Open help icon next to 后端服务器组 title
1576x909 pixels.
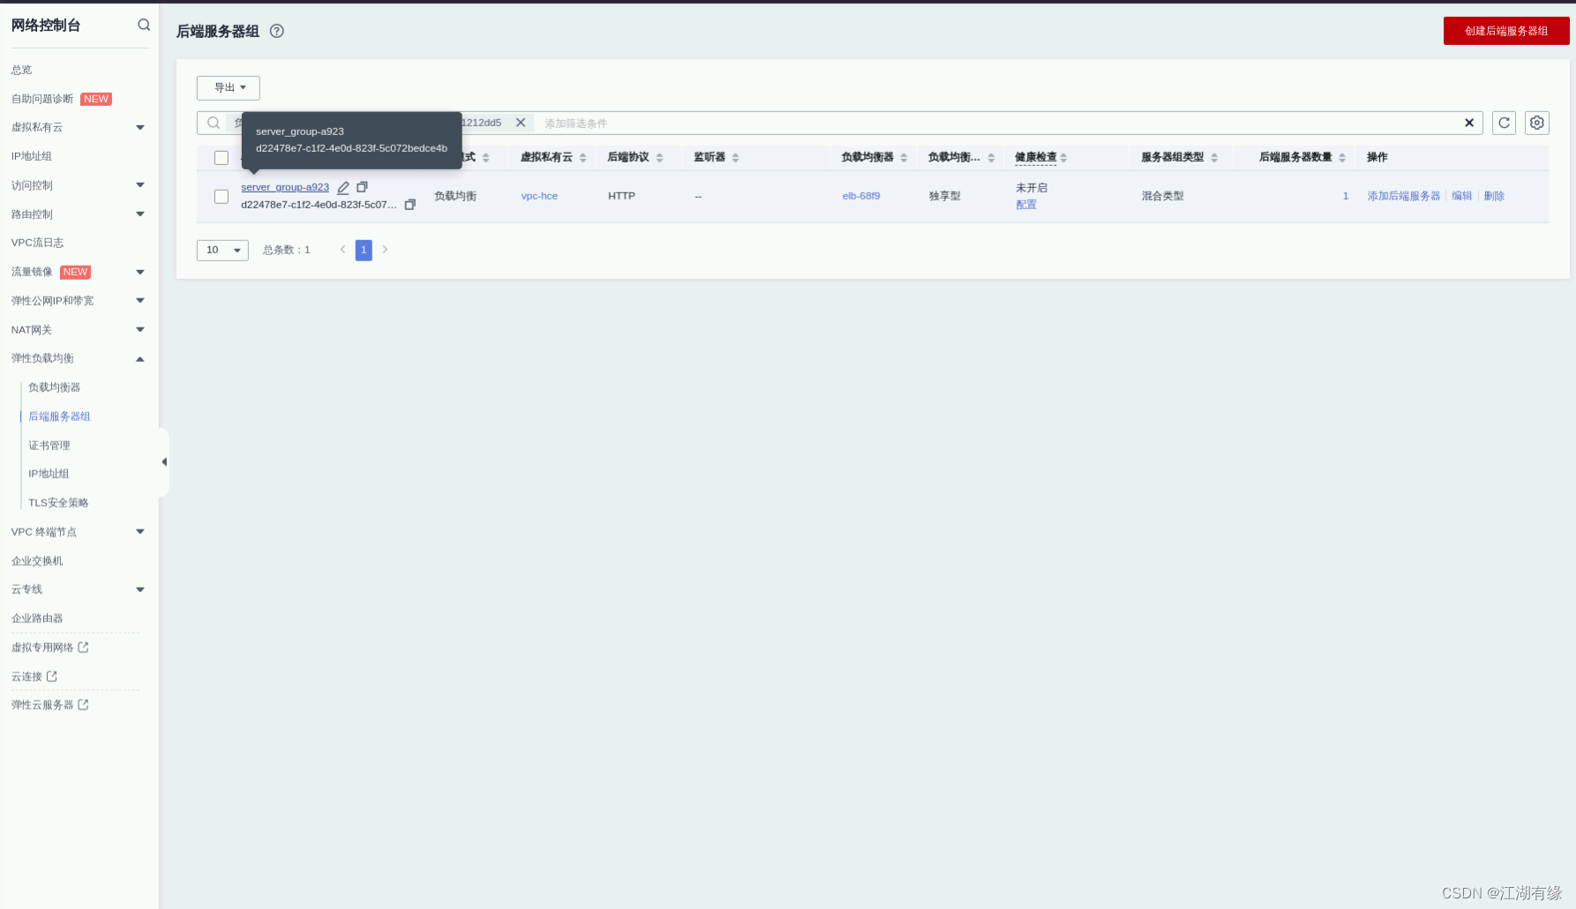point(277,31)
